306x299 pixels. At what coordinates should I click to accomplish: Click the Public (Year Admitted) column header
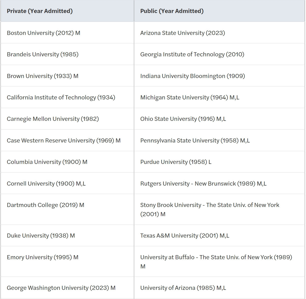coord(219,11)
